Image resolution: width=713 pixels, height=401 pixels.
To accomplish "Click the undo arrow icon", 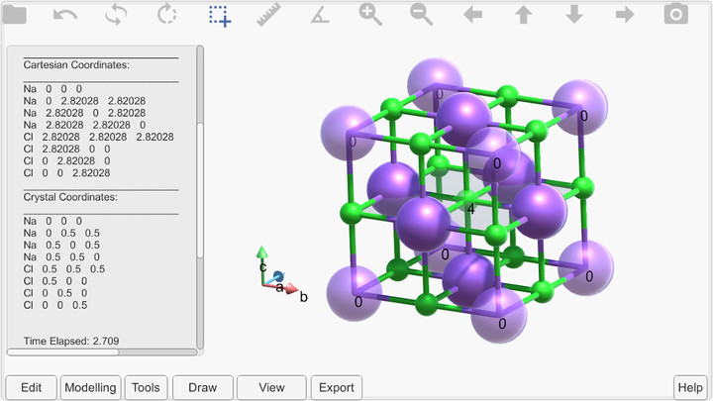I will click(65, 15).
